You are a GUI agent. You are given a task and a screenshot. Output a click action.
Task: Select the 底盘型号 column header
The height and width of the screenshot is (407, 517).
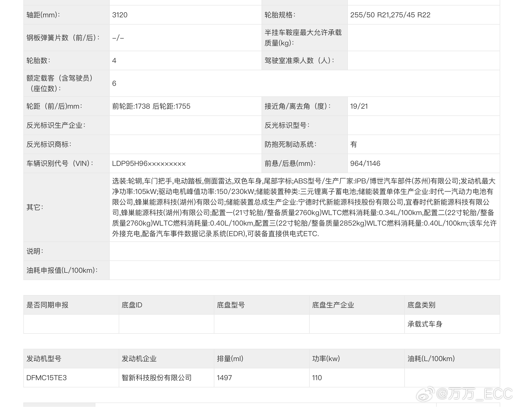tap(231, 305)
